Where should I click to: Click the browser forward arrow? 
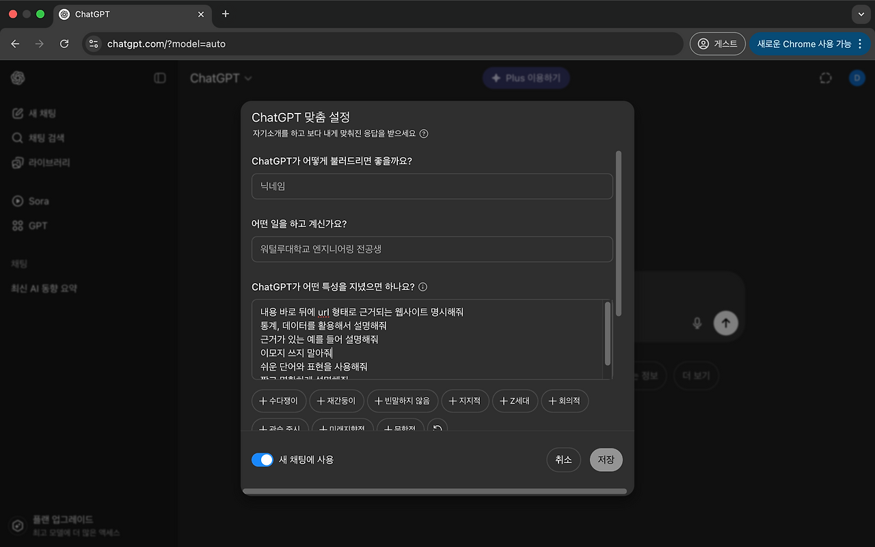40,44
